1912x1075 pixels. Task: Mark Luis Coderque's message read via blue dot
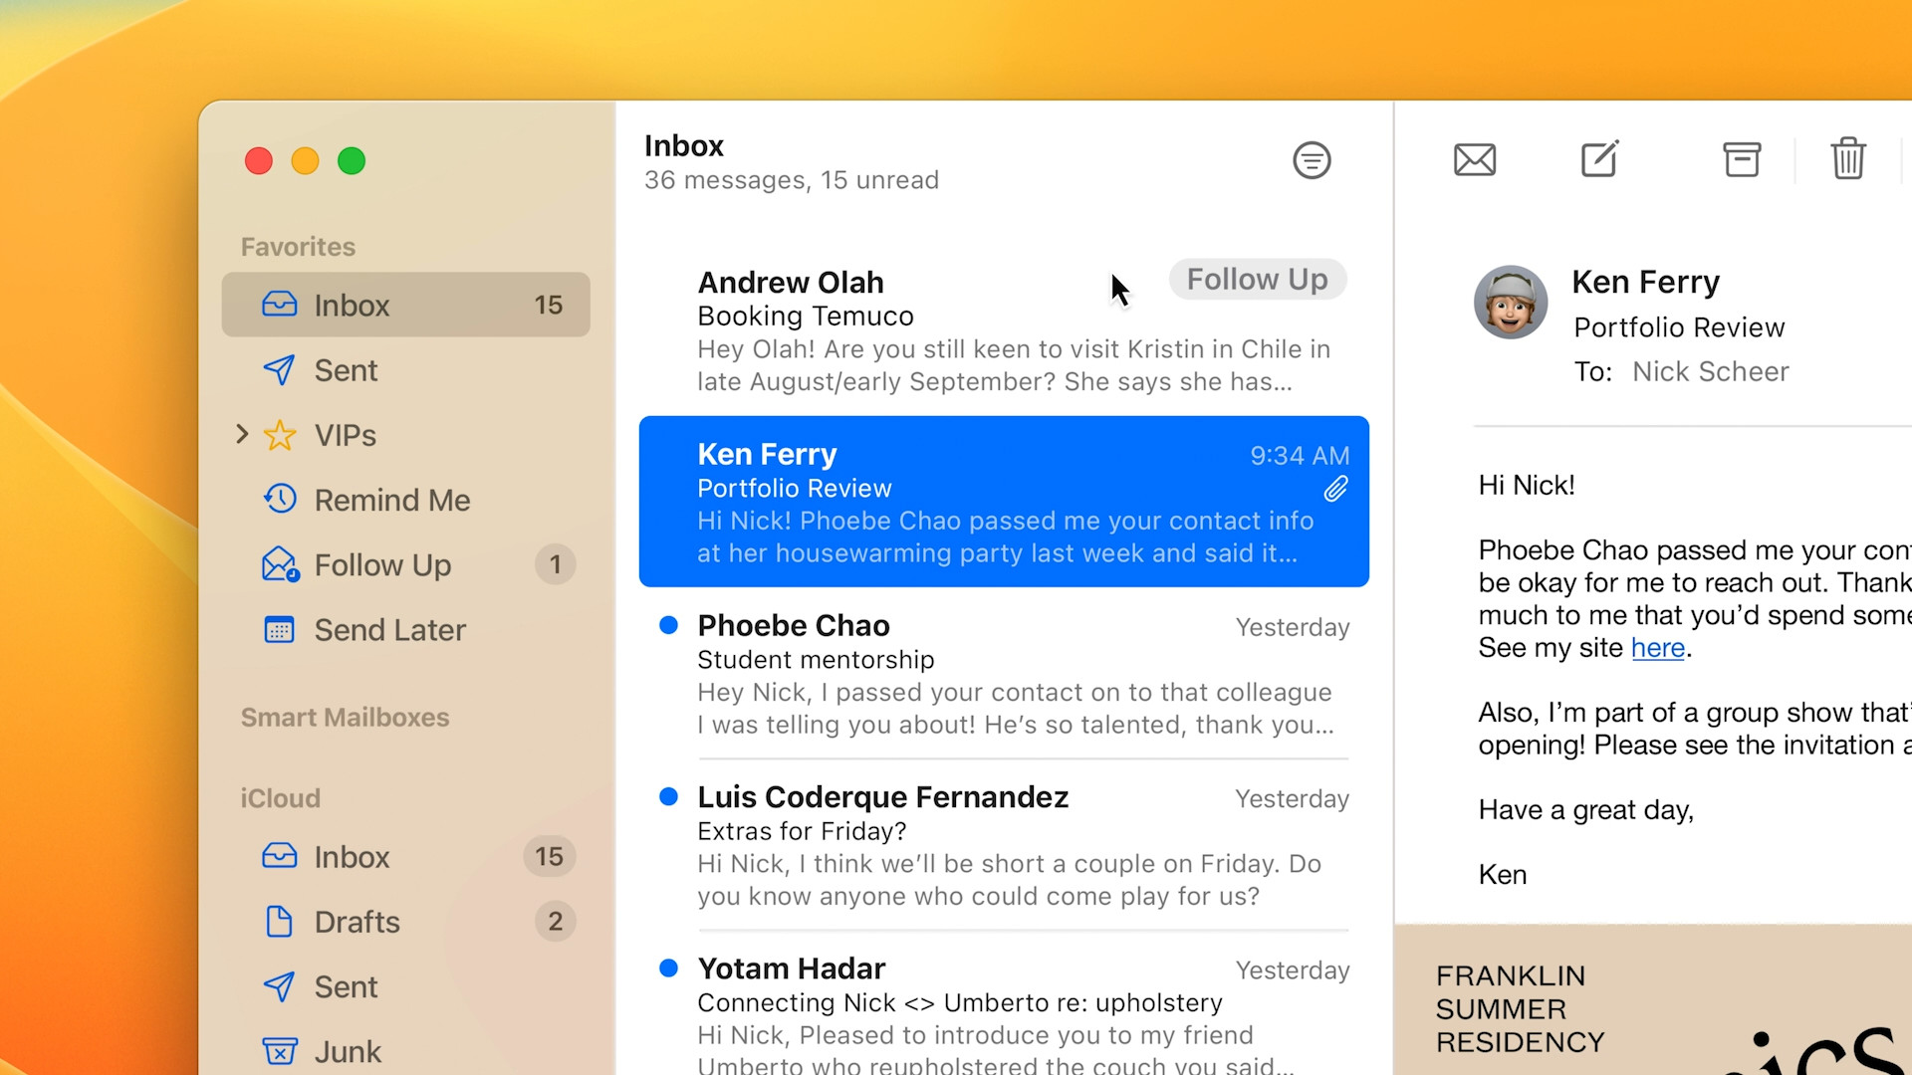coord(668,795)
